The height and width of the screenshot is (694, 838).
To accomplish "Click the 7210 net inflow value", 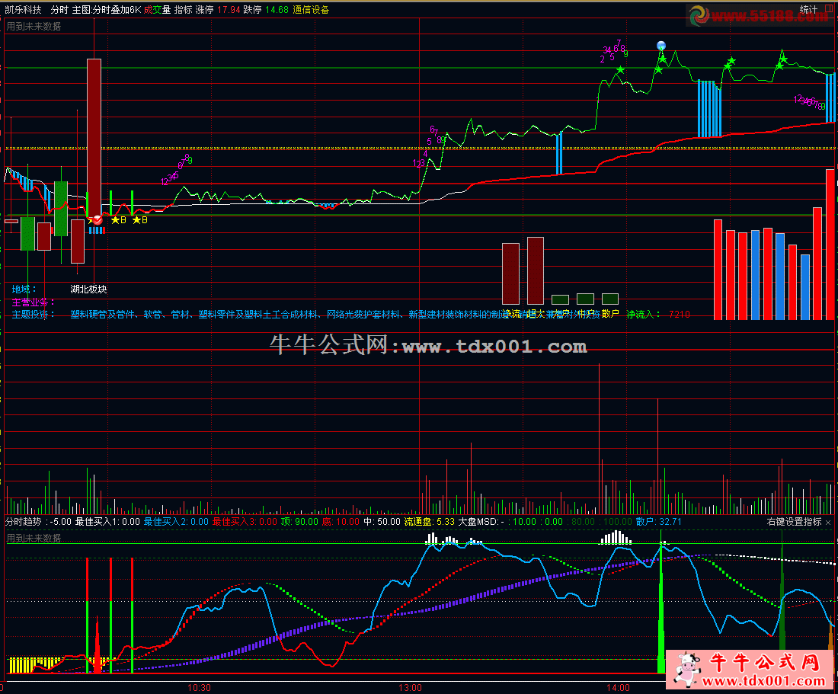I will 680,315.
